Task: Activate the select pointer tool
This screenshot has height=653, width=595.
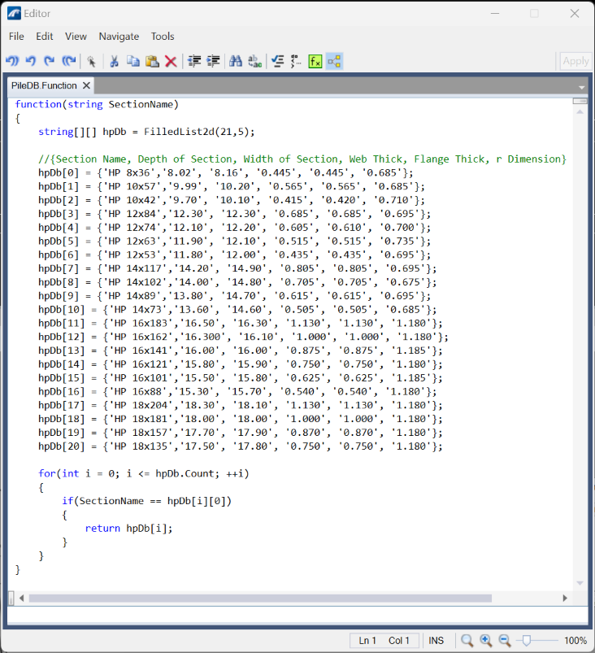Action: (x=91, y=62)
